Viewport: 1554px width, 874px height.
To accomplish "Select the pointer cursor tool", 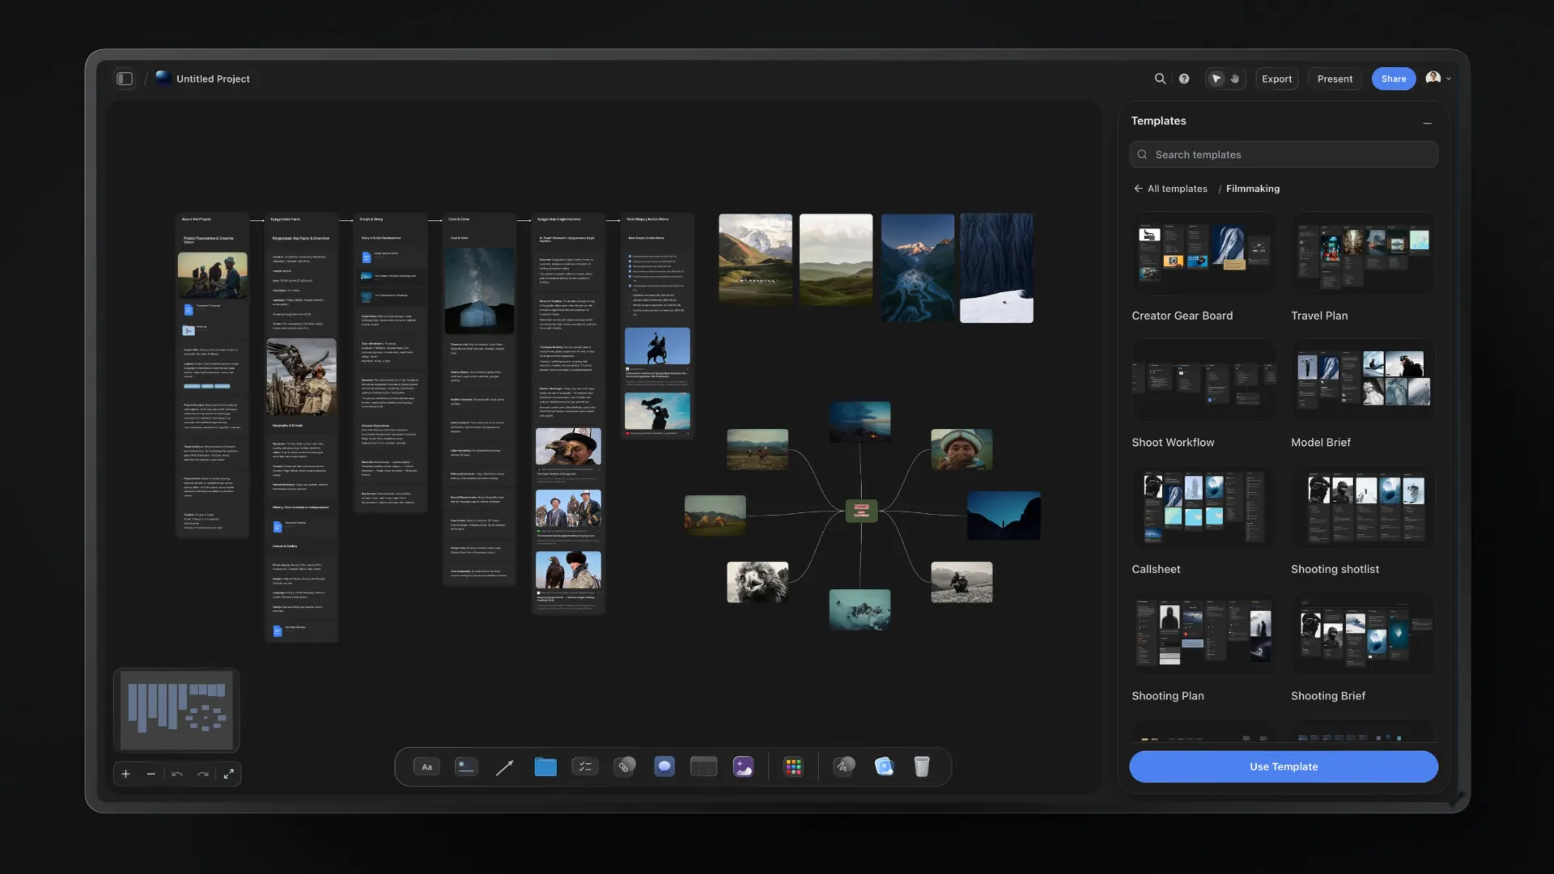I will pyautogui.click(x=1216, y=78).
